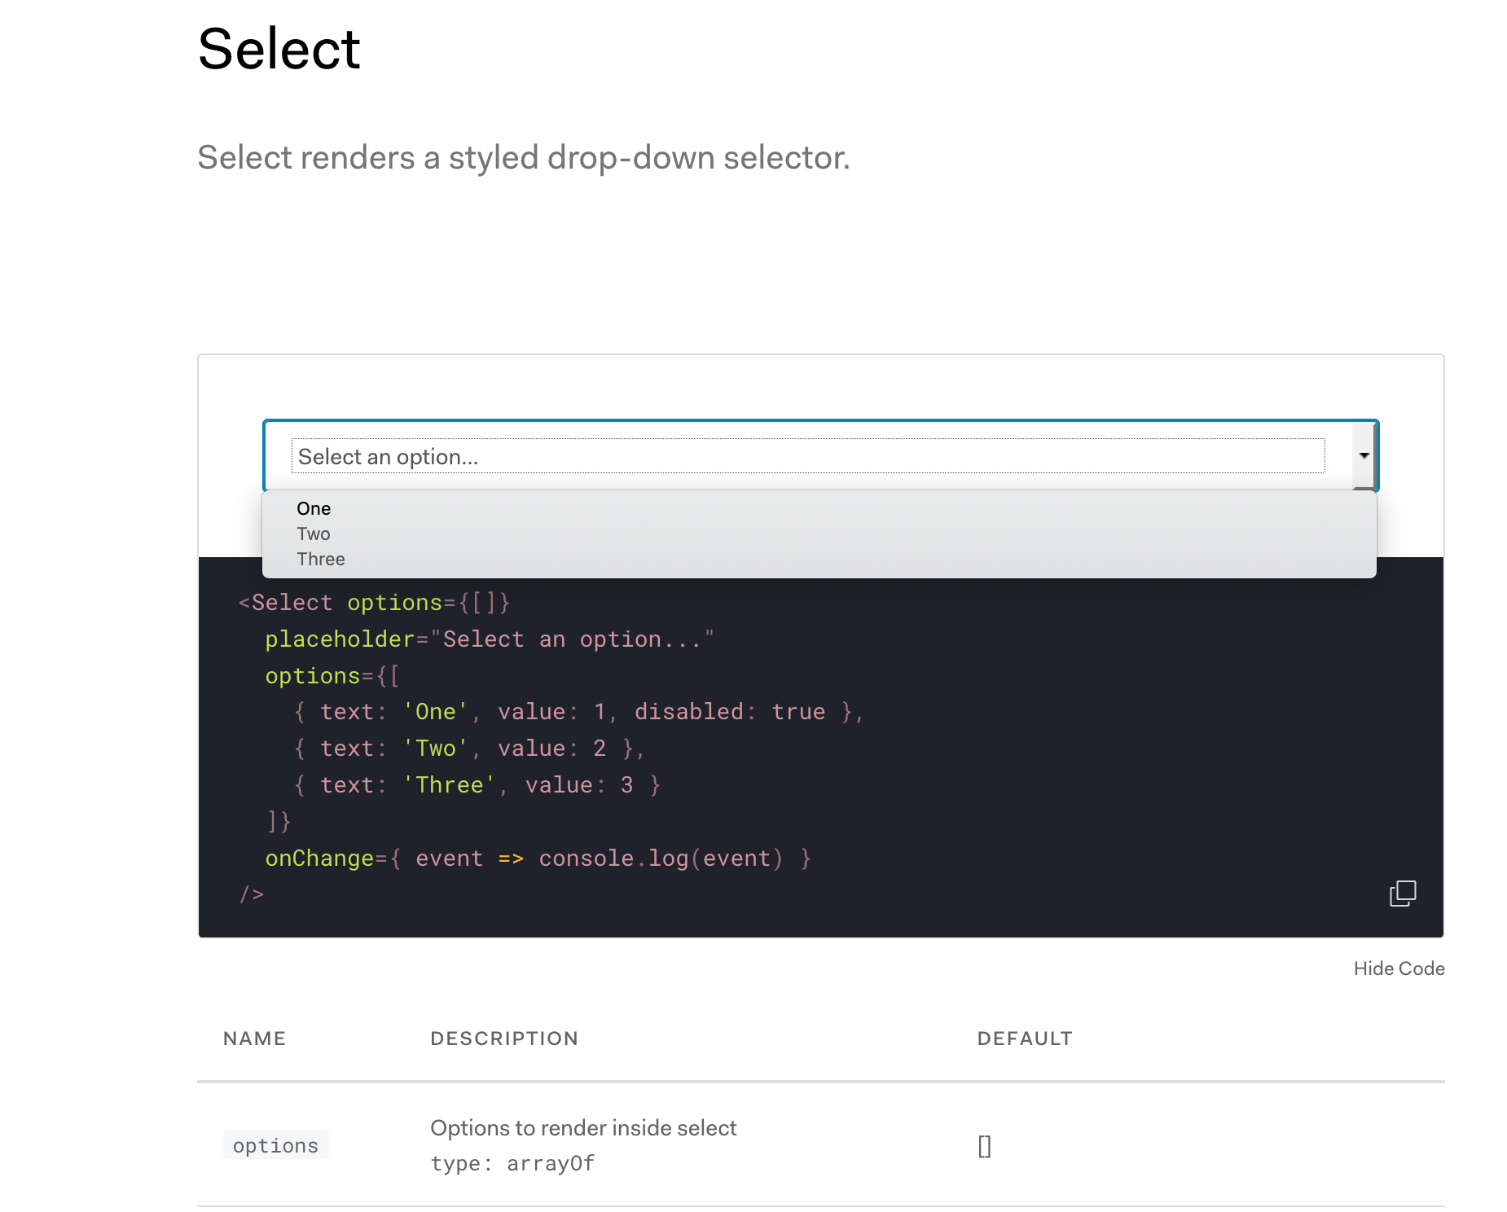The height and width of the screenshot is (1212, 1507).
Task: Click the NAME column header
Action: (x=253, y=1038)
